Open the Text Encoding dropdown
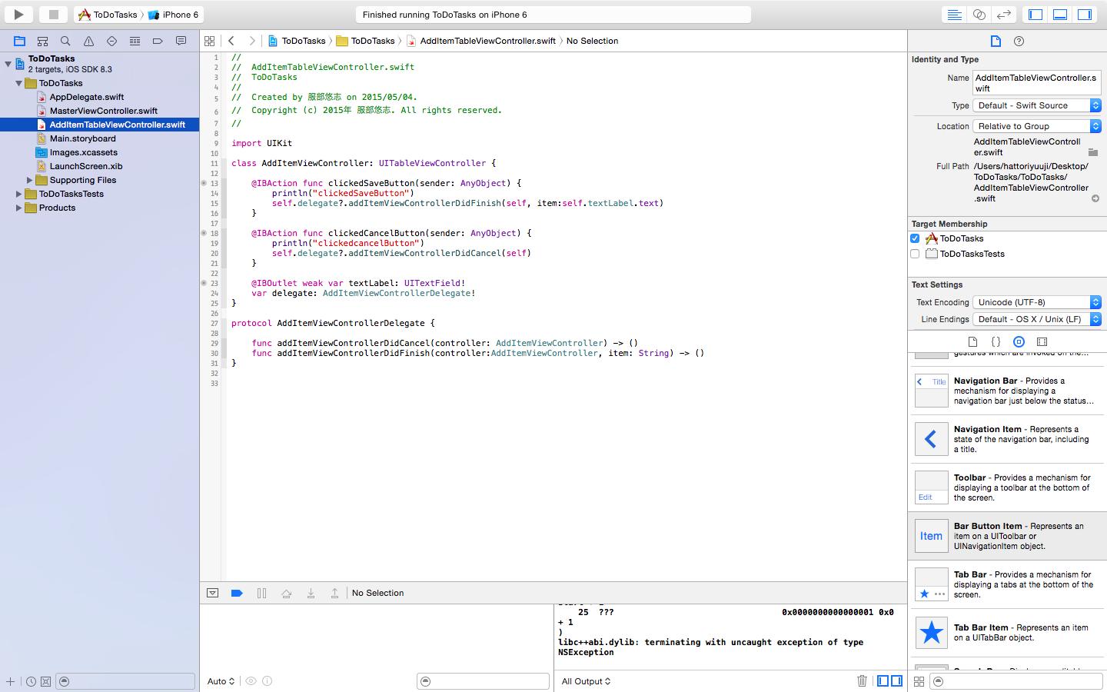This screenshot has height=692, width=1107. [1037, 302]
